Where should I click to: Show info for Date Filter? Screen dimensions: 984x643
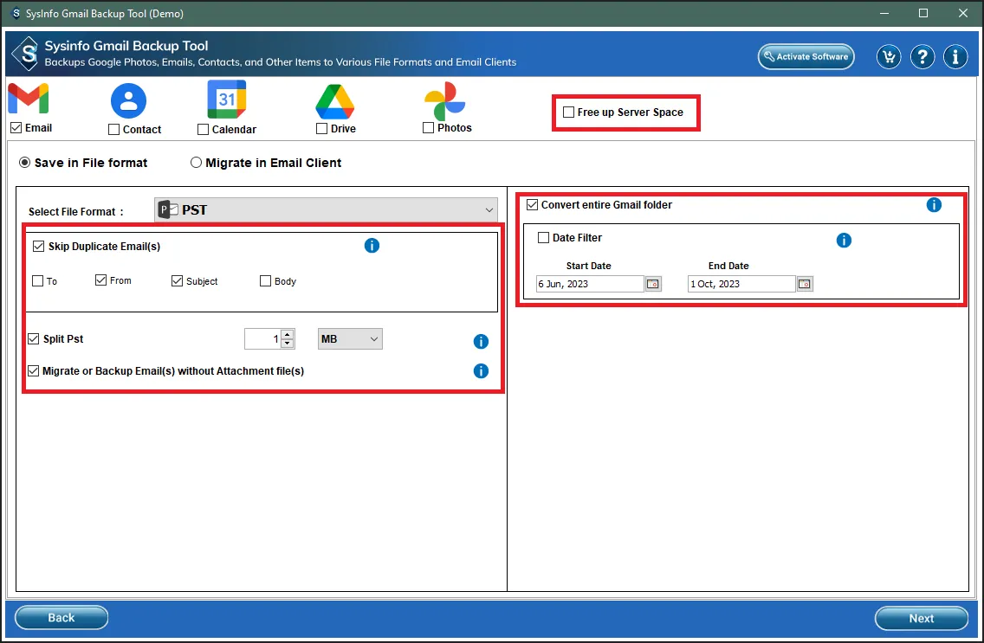pos(844,240)
